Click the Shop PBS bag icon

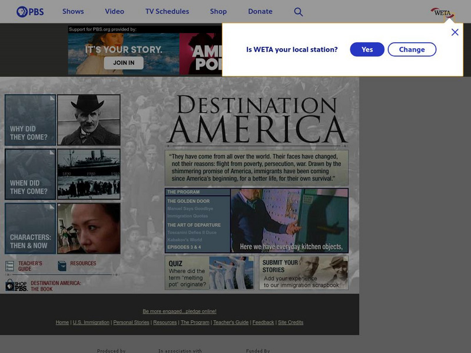[16, 285]
